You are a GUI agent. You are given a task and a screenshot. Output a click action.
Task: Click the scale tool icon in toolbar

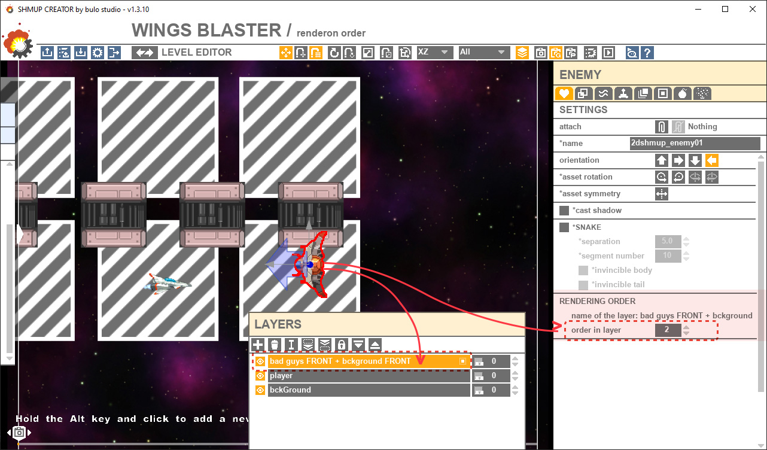(x=369, y=53)
